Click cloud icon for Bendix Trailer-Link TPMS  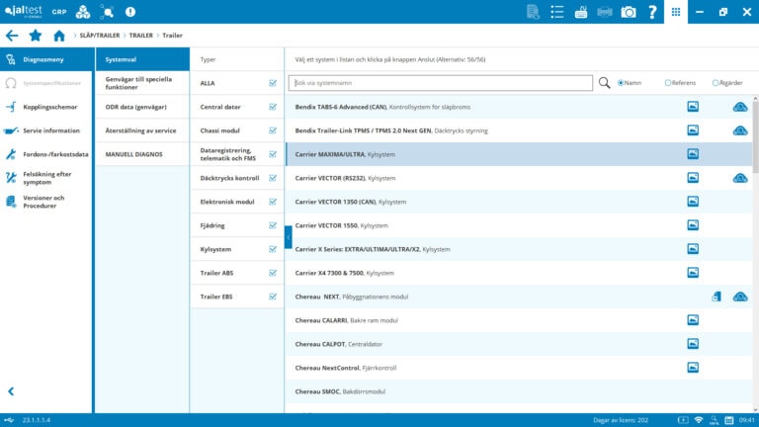[x=740, y=130]
